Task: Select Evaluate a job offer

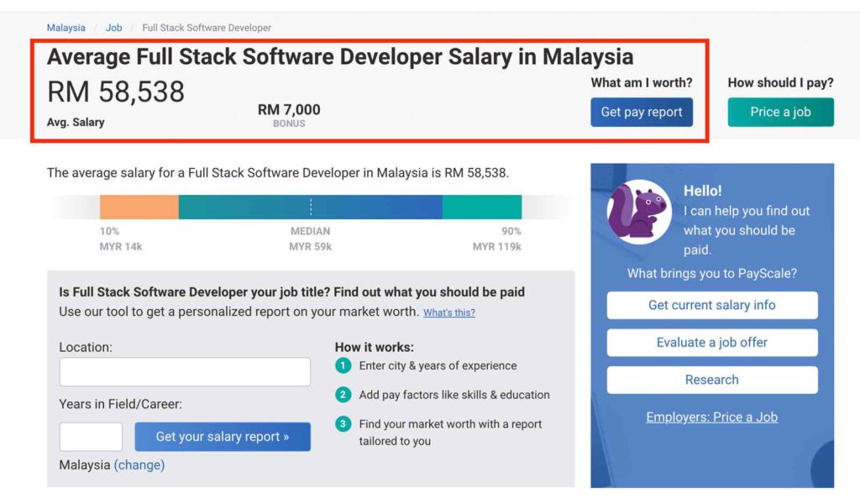Action: (x=711, y=343)
